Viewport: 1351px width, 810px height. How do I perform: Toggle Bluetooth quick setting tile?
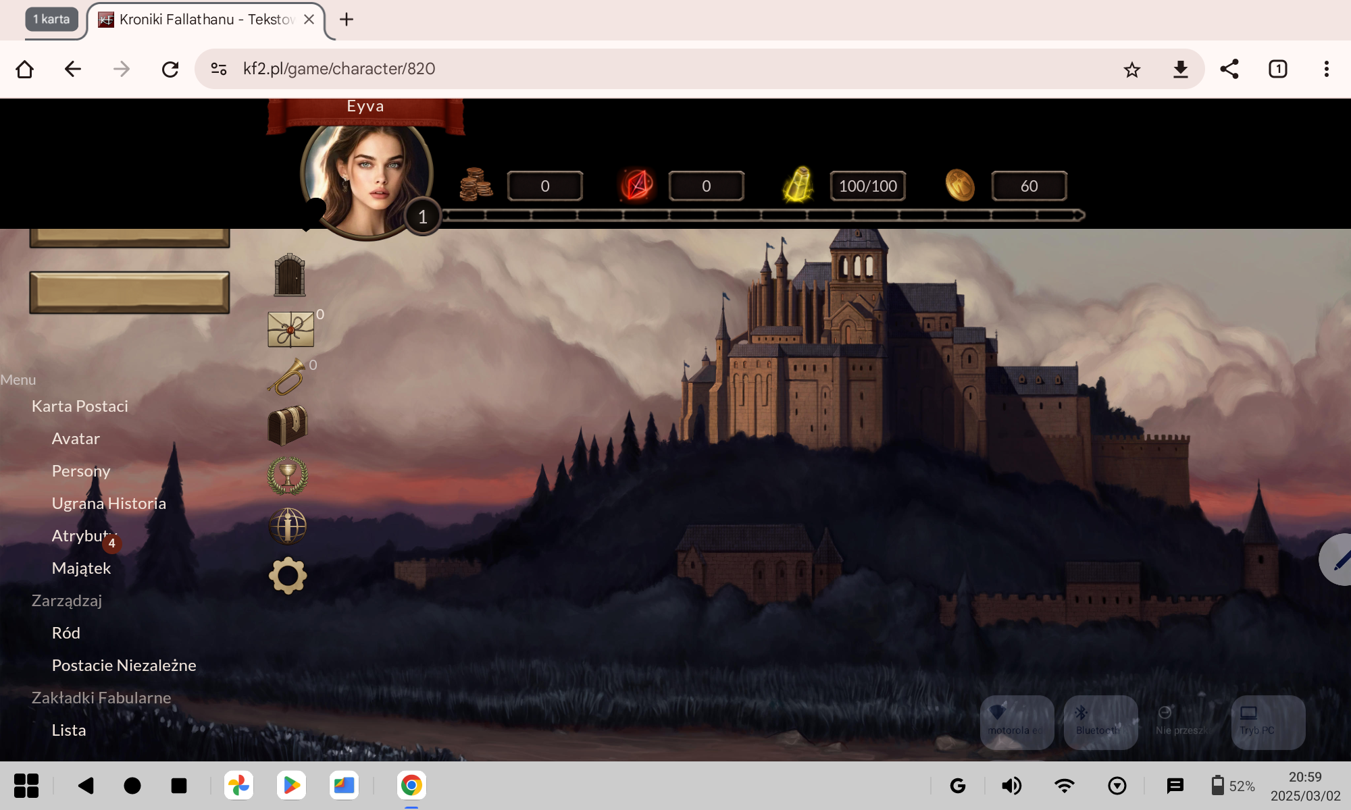pyautogui.click(x=1100, y=722)
